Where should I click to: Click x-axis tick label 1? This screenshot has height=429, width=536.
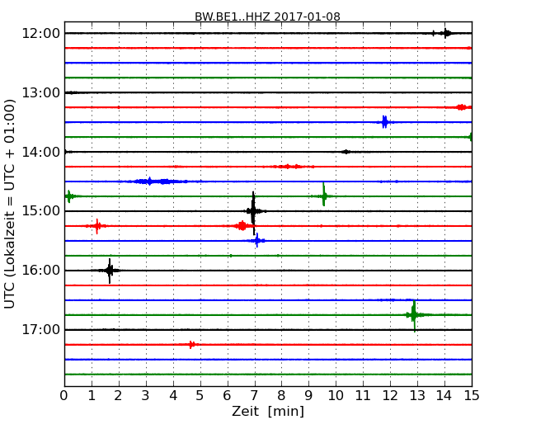[92, 396]
